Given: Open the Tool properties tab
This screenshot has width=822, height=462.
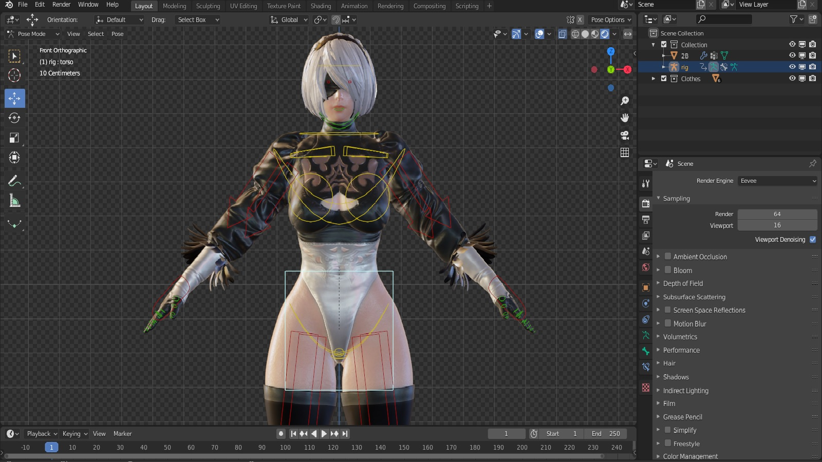Looking at the screenshot, I should pos(646,183).
